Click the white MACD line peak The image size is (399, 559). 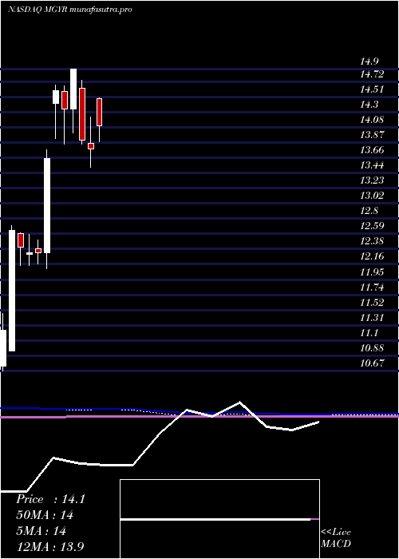click(239, 402)
